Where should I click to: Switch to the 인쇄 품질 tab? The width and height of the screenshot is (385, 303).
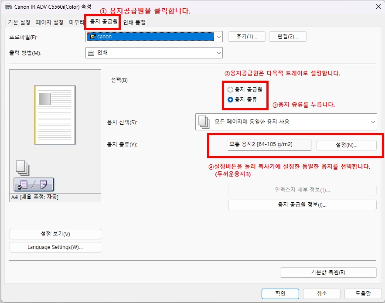tap(133, 21)
